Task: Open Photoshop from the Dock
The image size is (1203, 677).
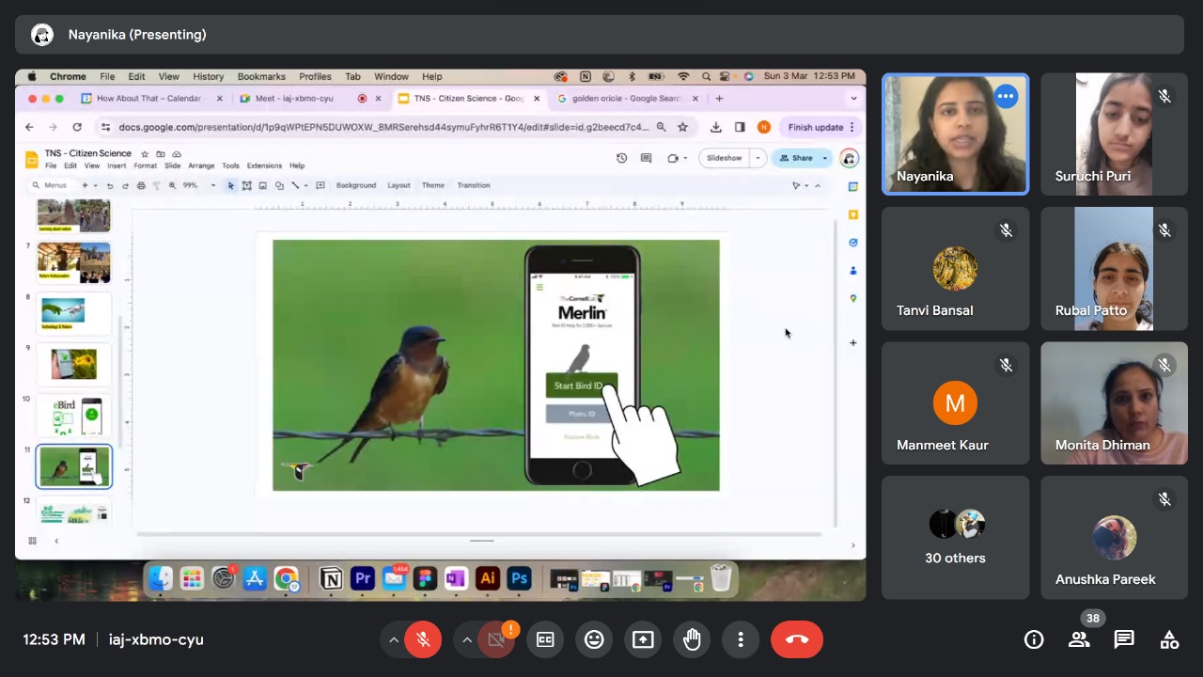Action: 519,579
